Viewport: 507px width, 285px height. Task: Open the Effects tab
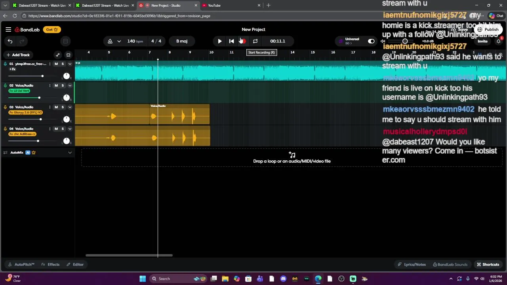tap(50, 264)
